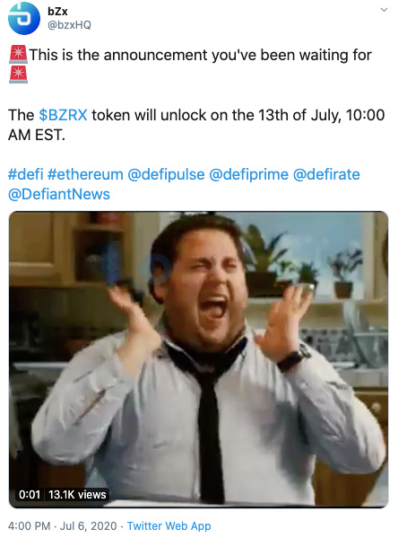Click the second siren emoji below
This screenshot has width=398, height=538.
point(18,75)
